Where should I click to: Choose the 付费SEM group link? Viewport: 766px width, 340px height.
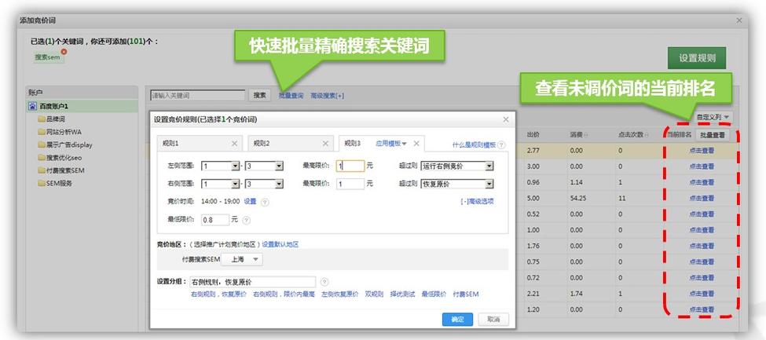[x=466, y=294]
